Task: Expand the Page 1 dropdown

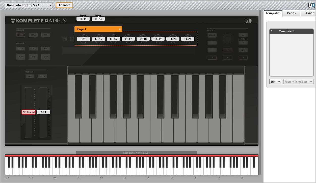Action: 98,29
